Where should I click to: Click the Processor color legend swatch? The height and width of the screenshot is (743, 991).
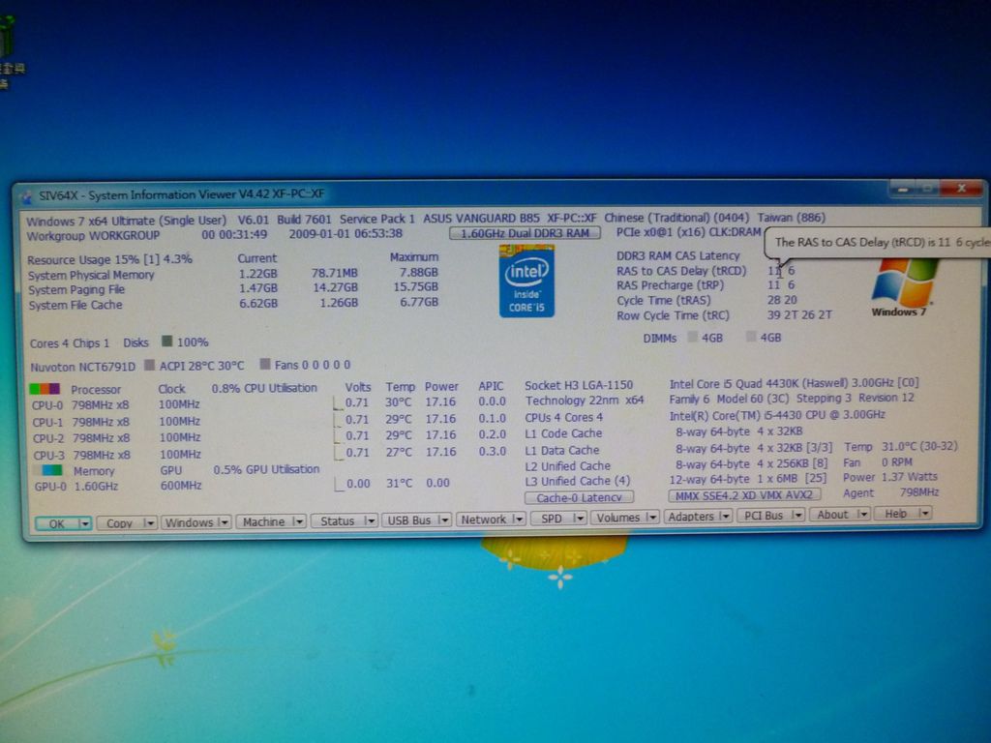click(45, 389)
